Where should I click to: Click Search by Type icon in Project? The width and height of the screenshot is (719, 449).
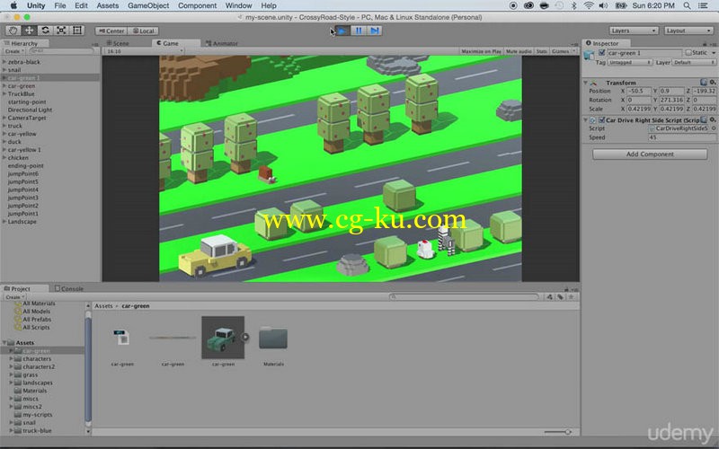[549, 297]
